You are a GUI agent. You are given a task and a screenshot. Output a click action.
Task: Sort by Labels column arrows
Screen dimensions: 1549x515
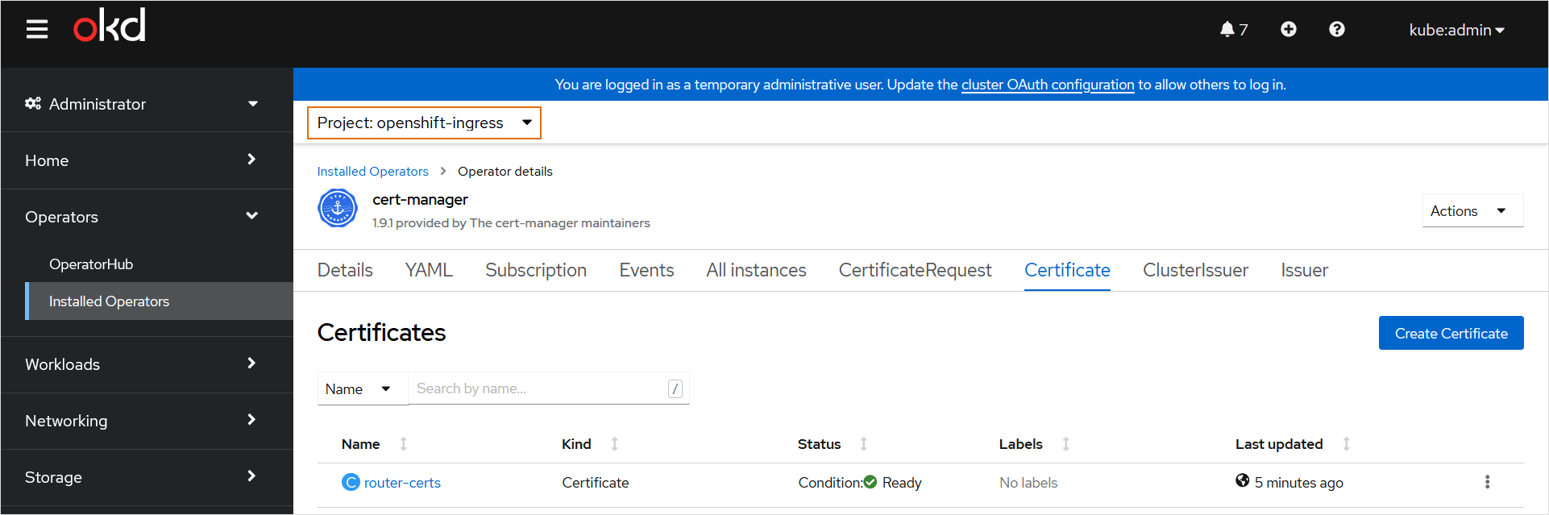point(1065,443)
